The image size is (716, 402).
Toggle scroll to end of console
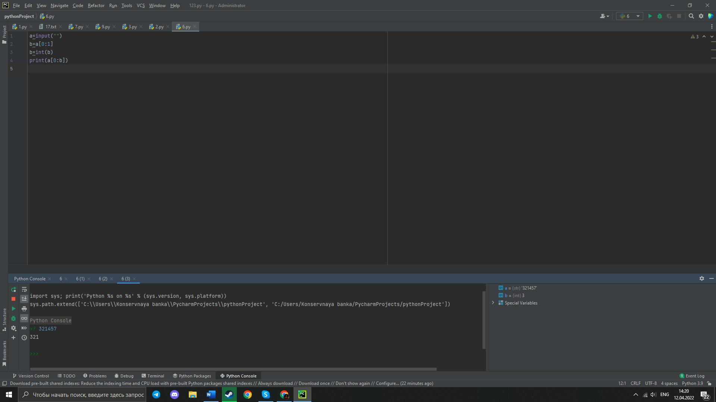click(24, 299)
